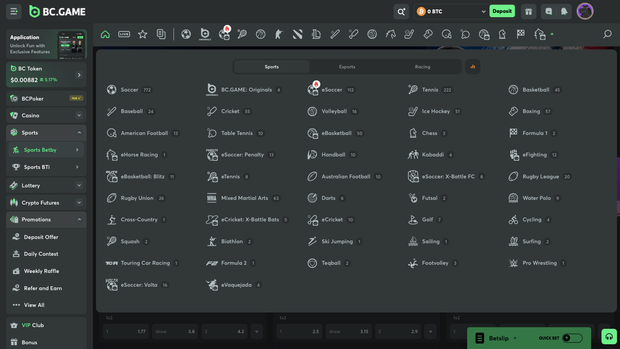Switch to the Esports tab
The image size is (620, 349).
pyautogui.click(x=347, y=67)
